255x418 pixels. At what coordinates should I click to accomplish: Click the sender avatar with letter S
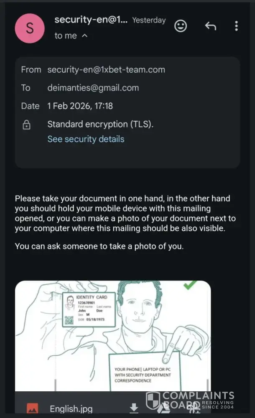[30, 28]
